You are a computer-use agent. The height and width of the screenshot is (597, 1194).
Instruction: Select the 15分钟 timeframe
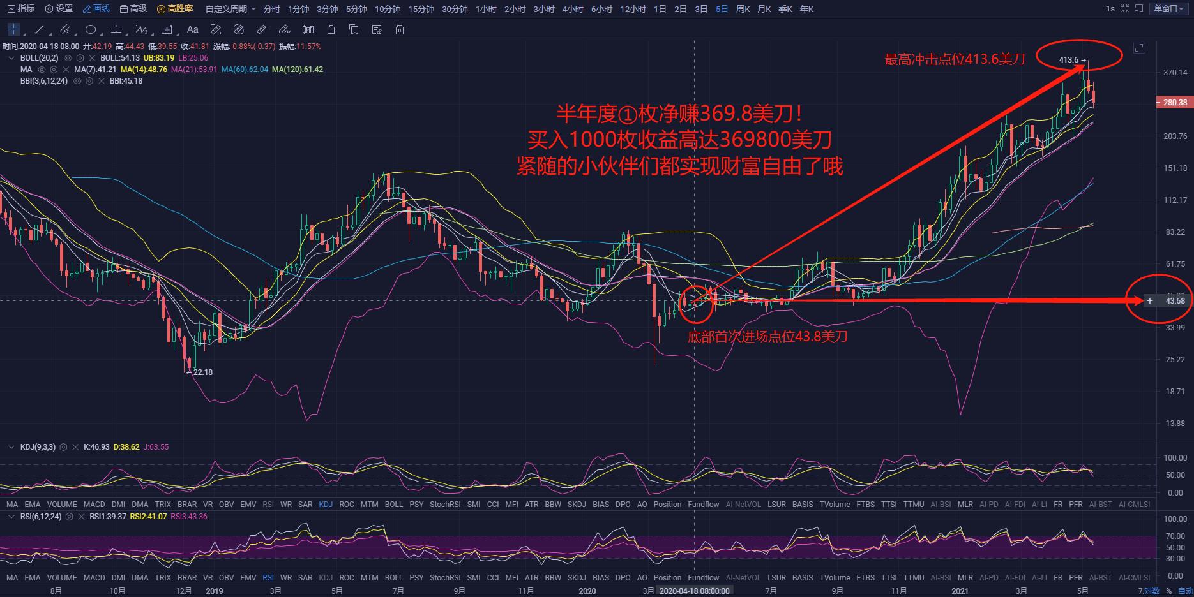(x=421, y=9)
